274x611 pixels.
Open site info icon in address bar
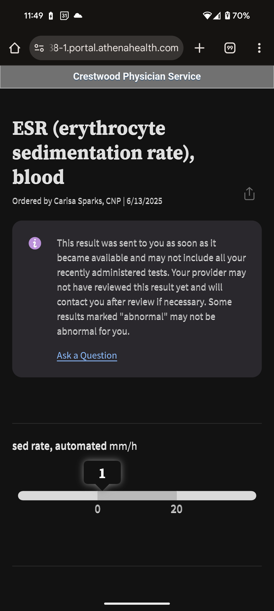(x=39, y=48)
